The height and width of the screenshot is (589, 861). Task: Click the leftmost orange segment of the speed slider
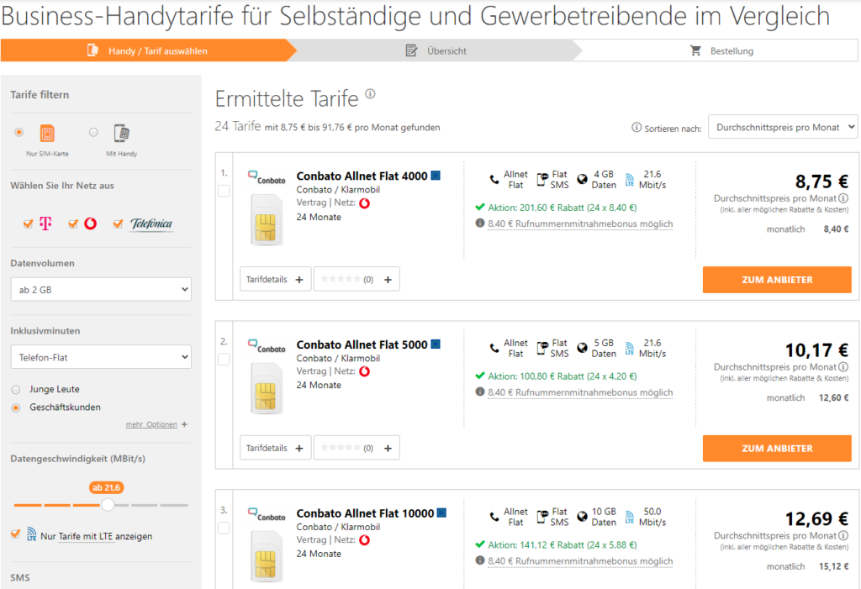click(x=28, y=505)
